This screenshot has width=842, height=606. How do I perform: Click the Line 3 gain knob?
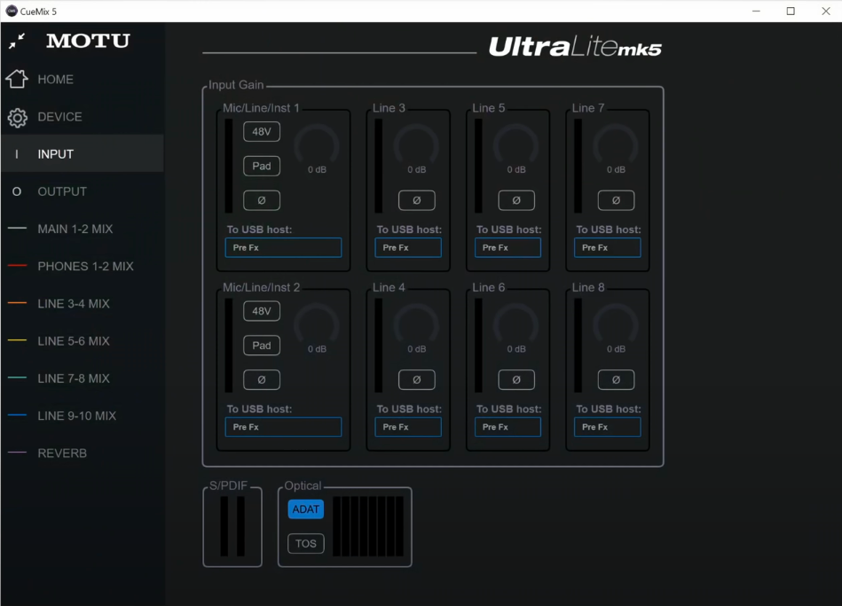point(417,144)
